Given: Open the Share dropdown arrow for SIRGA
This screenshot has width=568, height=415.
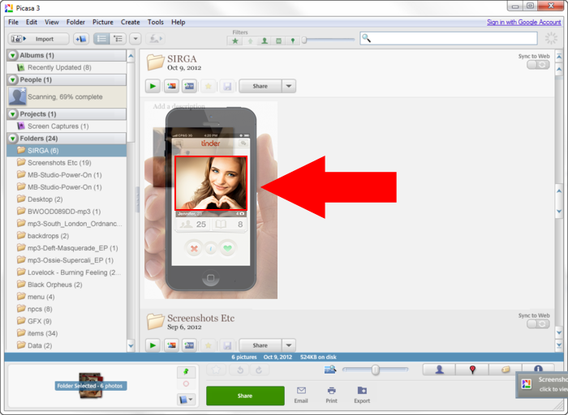Looking at the screenshot, I should pyautogui.click(x=289, y=86).
